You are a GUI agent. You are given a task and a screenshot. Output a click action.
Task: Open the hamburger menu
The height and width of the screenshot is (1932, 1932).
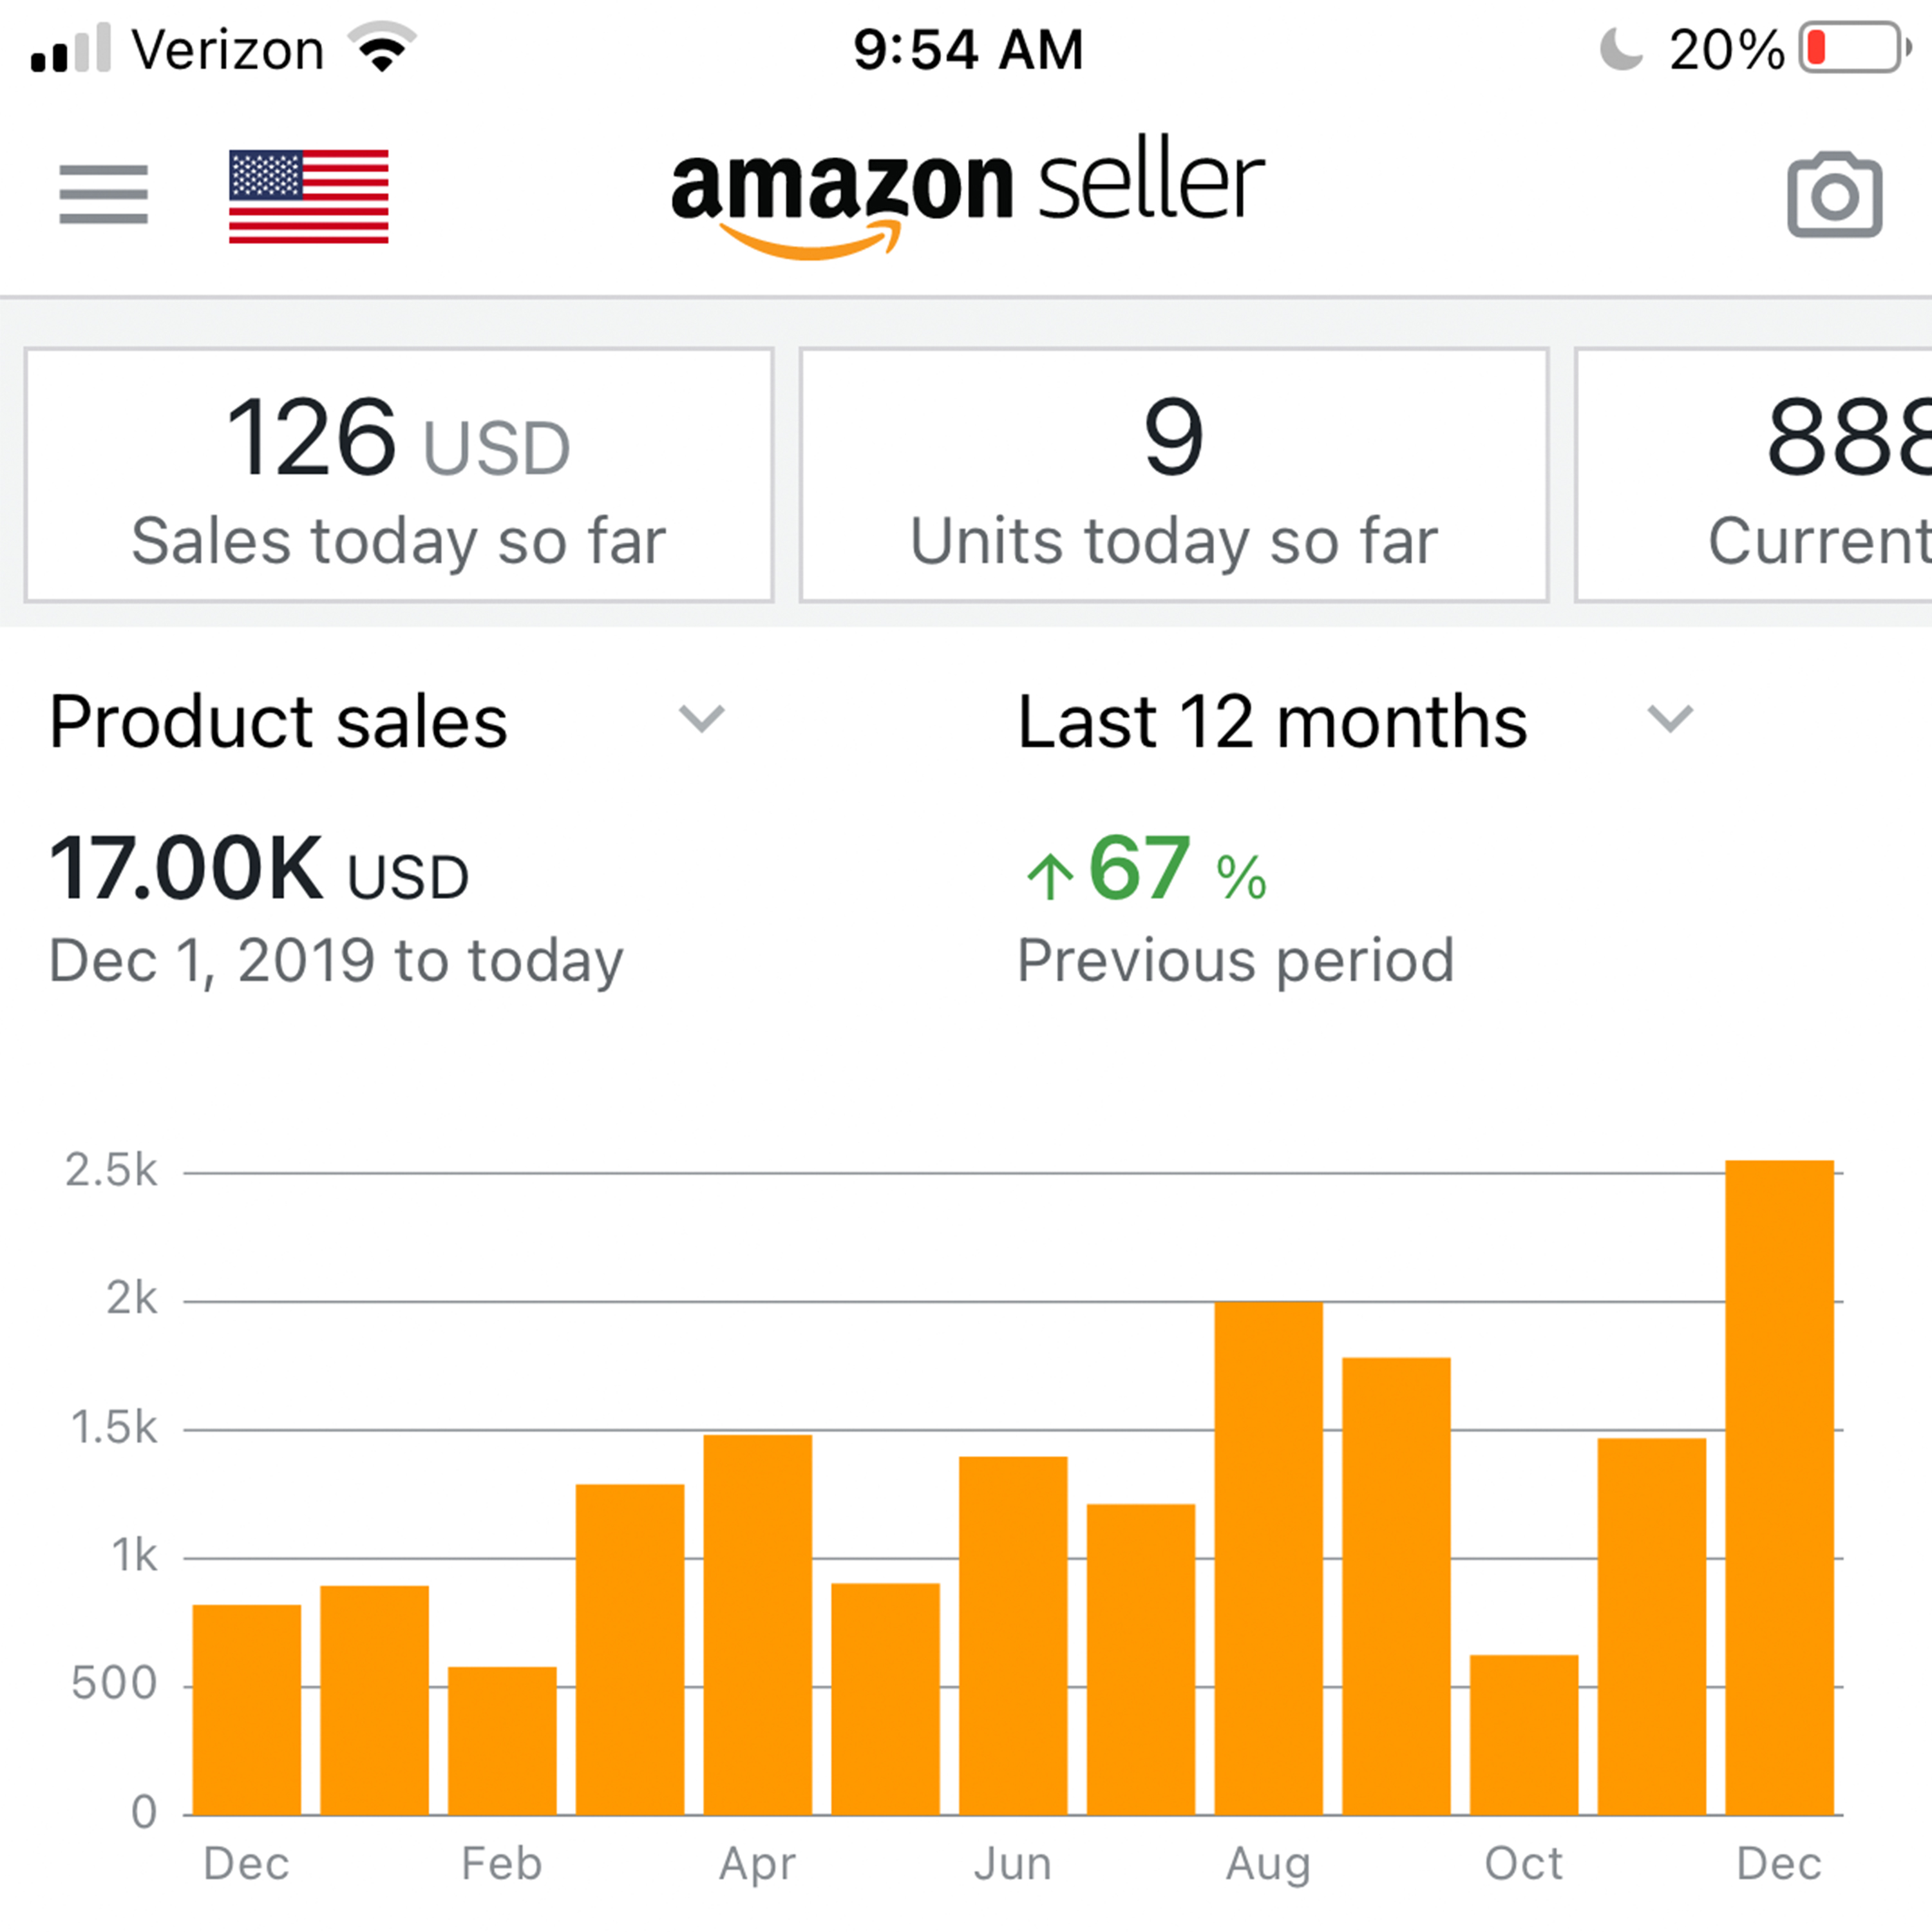tap(103, 194)
